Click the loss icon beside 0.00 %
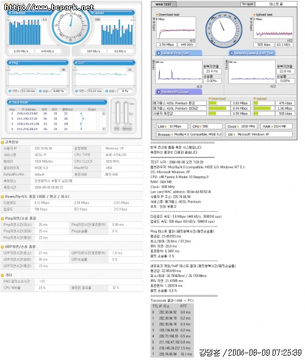This screenshot has width=305, height=360. point(40,91)
